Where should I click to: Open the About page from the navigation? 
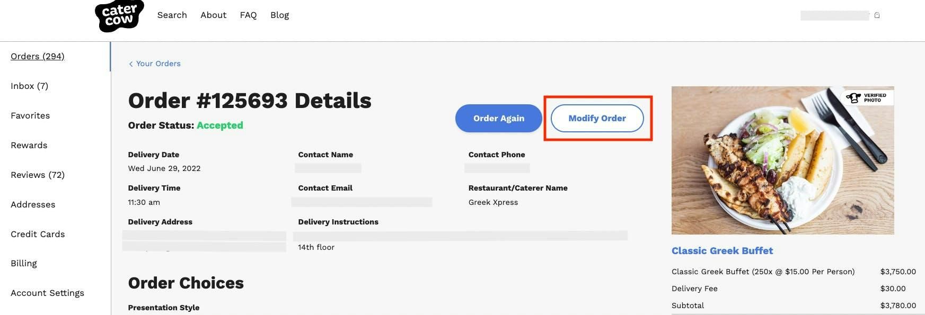coord(213,14)
